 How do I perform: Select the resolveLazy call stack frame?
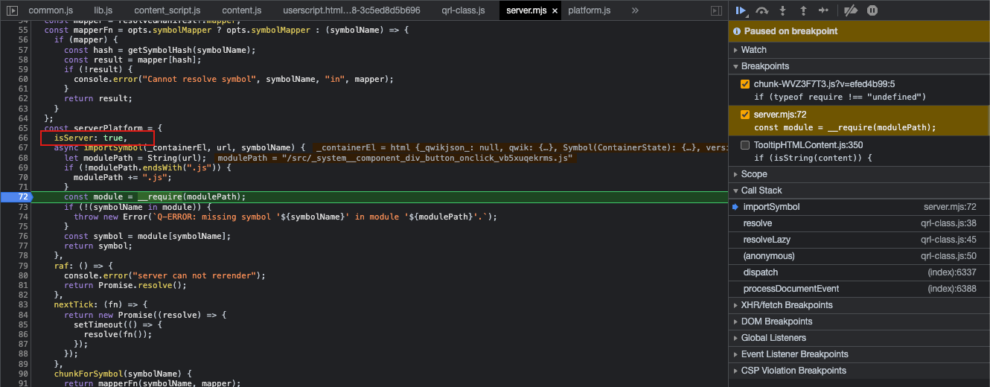tap(859, 240)
